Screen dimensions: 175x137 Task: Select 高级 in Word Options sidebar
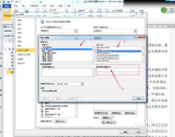[x=20, y=46]
